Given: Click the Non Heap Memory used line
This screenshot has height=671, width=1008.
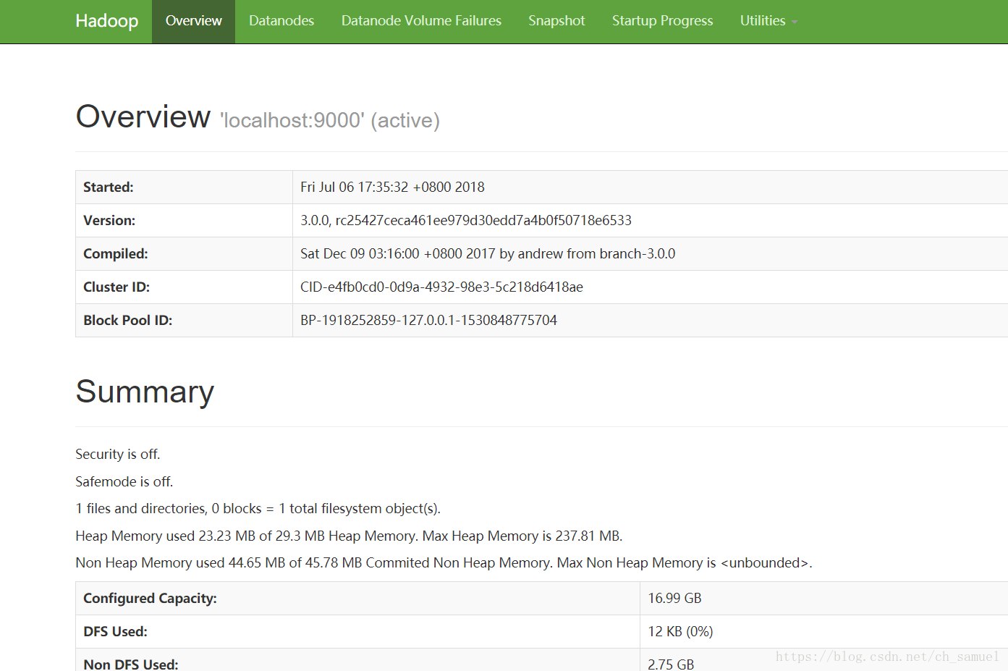Looking at the screenshot, I should coord(444,563).
